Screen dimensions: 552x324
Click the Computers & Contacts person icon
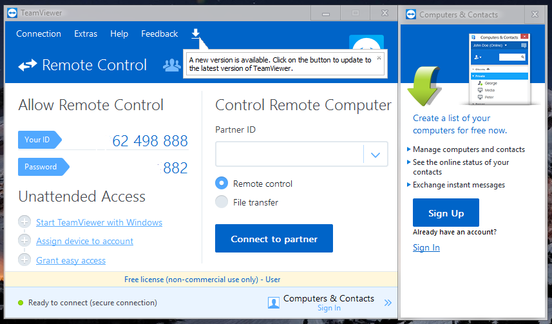point(274,303)
